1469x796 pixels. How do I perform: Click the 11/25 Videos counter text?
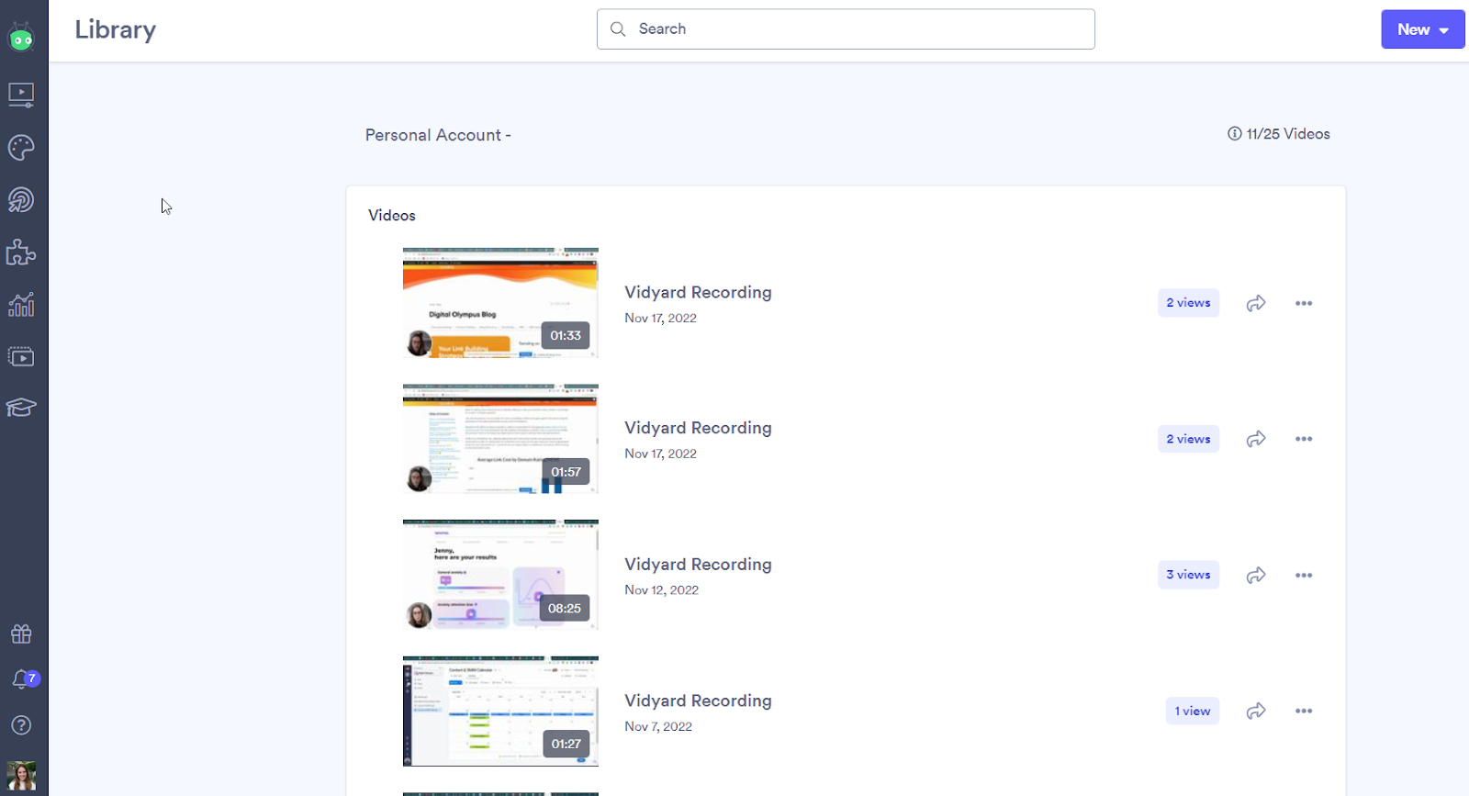[x=1288, y=134]
